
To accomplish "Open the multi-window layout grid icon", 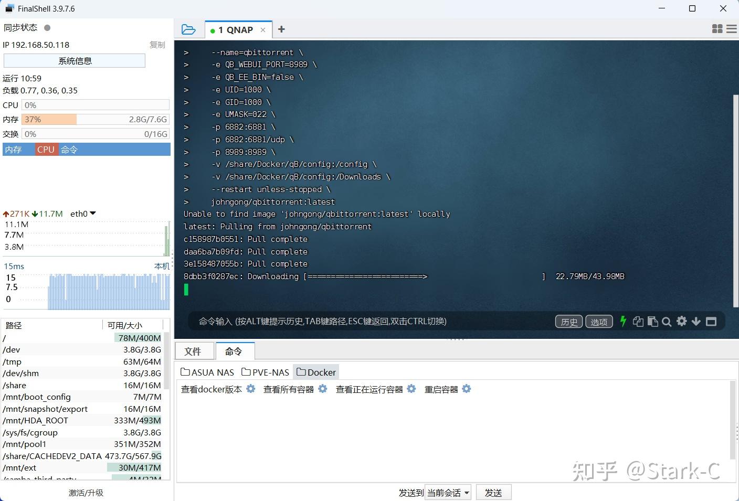I will [717, 29].
